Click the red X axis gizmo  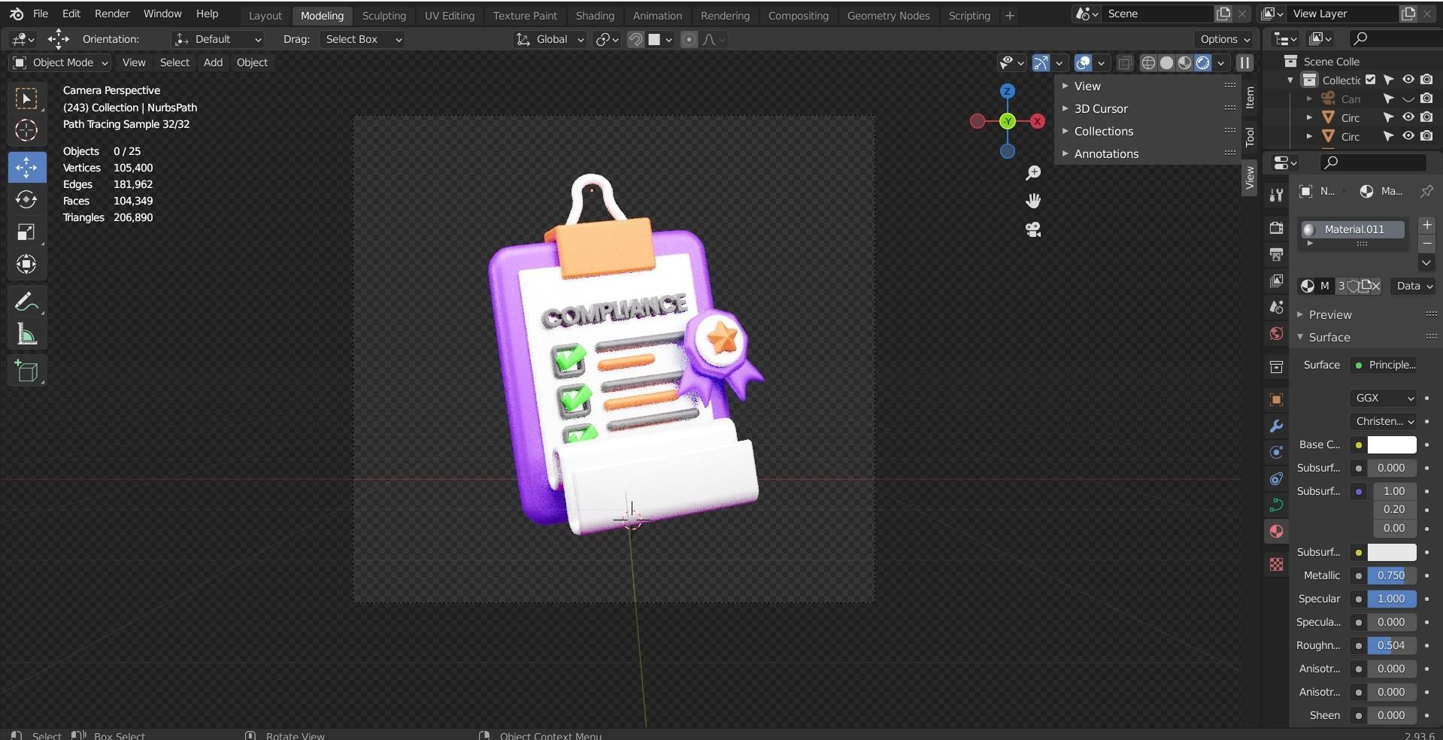pos(1038,121)
